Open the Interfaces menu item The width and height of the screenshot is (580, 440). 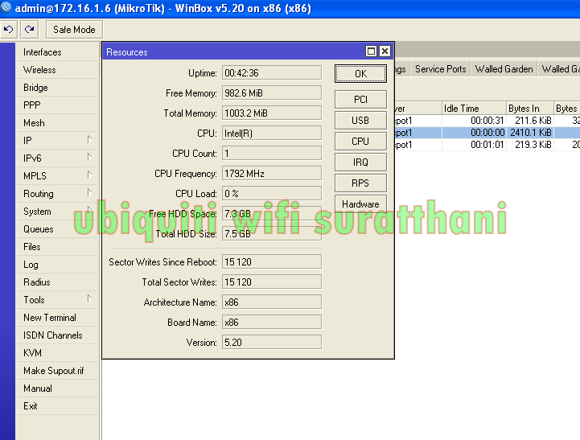57,52
